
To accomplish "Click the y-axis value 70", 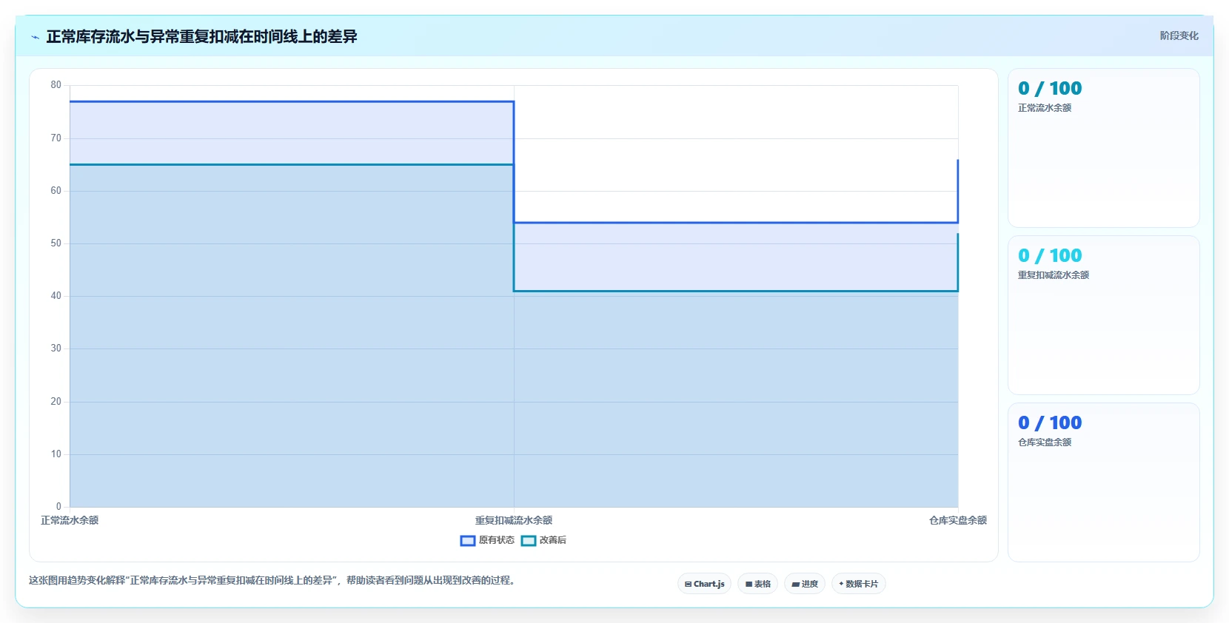I will click(x=56, y=138).
